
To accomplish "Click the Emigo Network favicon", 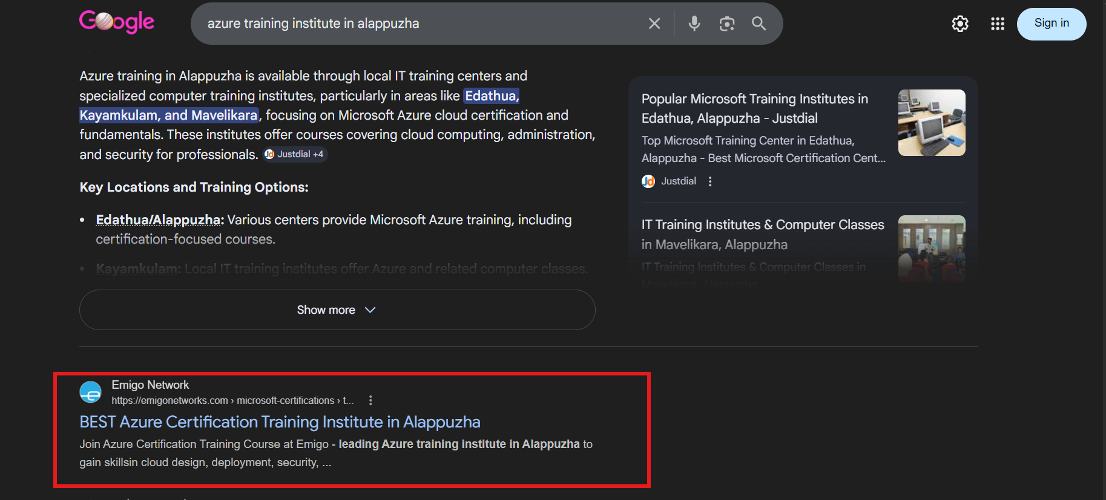I will (x=91, y=392).
